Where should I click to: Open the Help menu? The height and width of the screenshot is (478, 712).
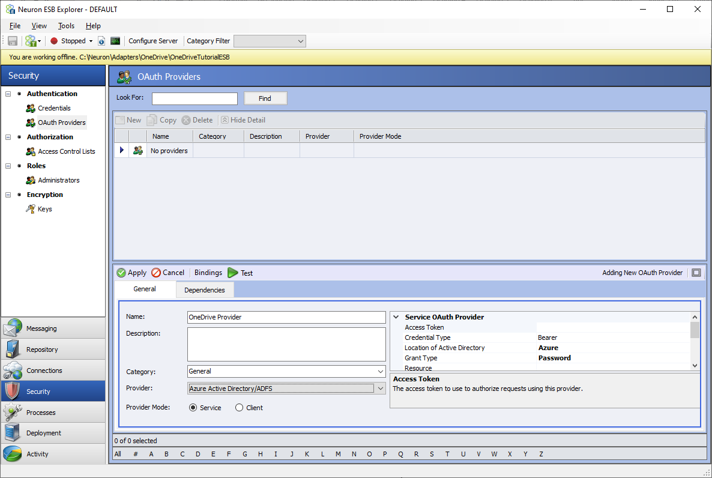tap(93, 26)
